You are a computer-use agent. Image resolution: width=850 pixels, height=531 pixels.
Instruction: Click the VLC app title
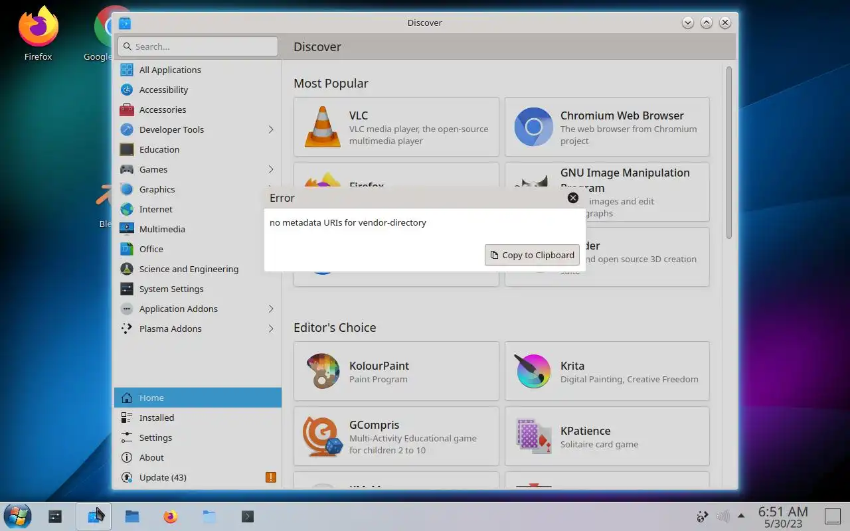tap(359, 115)
